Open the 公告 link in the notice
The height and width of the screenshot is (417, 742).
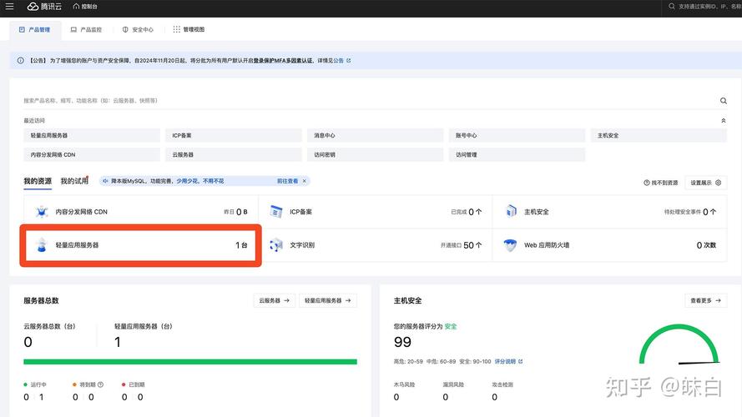[x=341, y=61]
